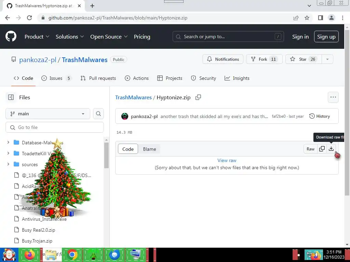Reload the page with refresh icon
Screen dimensions: 350x262
click(x=29, y=18)
